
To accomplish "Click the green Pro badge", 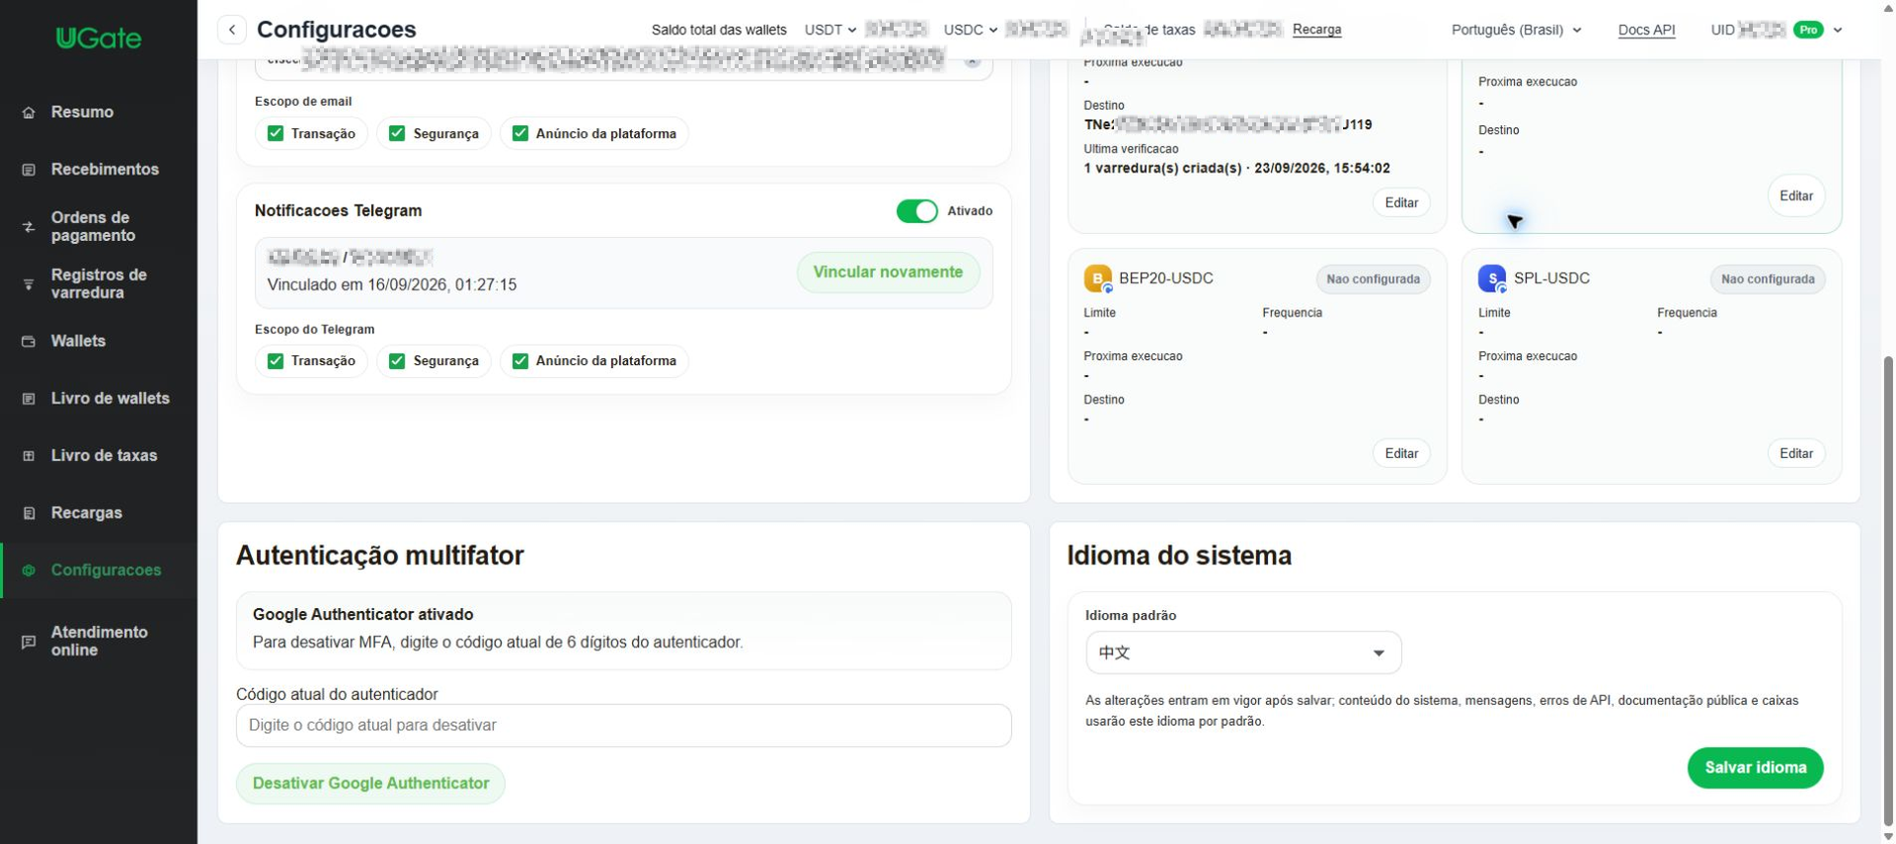I will tap(1808, 30).
